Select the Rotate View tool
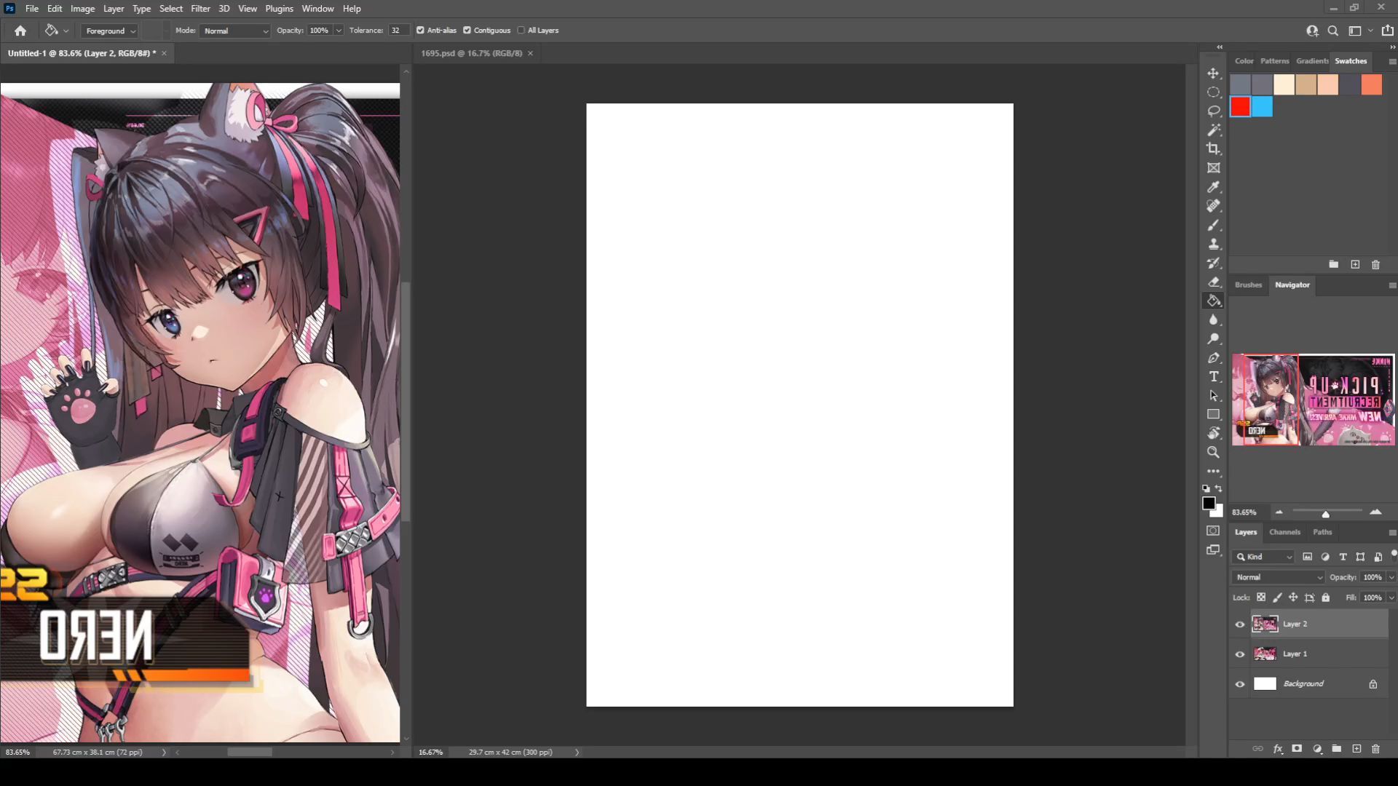The width and height of the screenshot is (1398, 786). point(1213,433)
